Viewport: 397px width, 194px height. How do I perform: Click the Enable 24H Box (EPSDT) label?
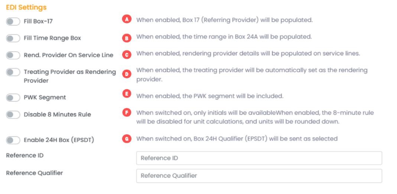click(x=59, y=140)
